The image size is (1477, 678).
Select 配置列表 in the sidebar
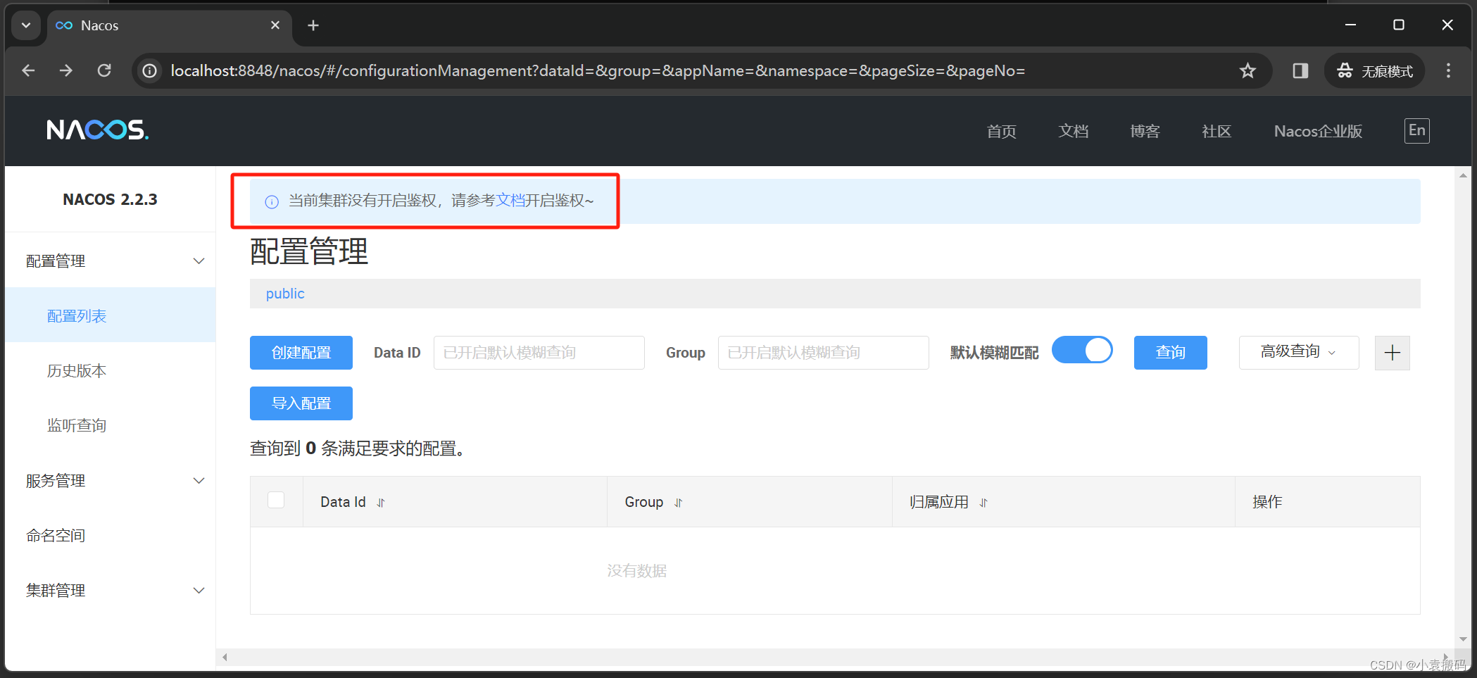[x=111, y=316]
